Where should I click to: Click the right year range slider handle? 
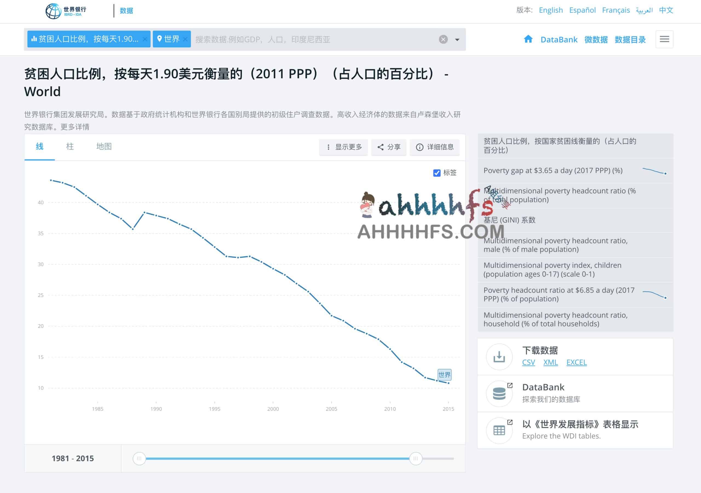[415, 459]
